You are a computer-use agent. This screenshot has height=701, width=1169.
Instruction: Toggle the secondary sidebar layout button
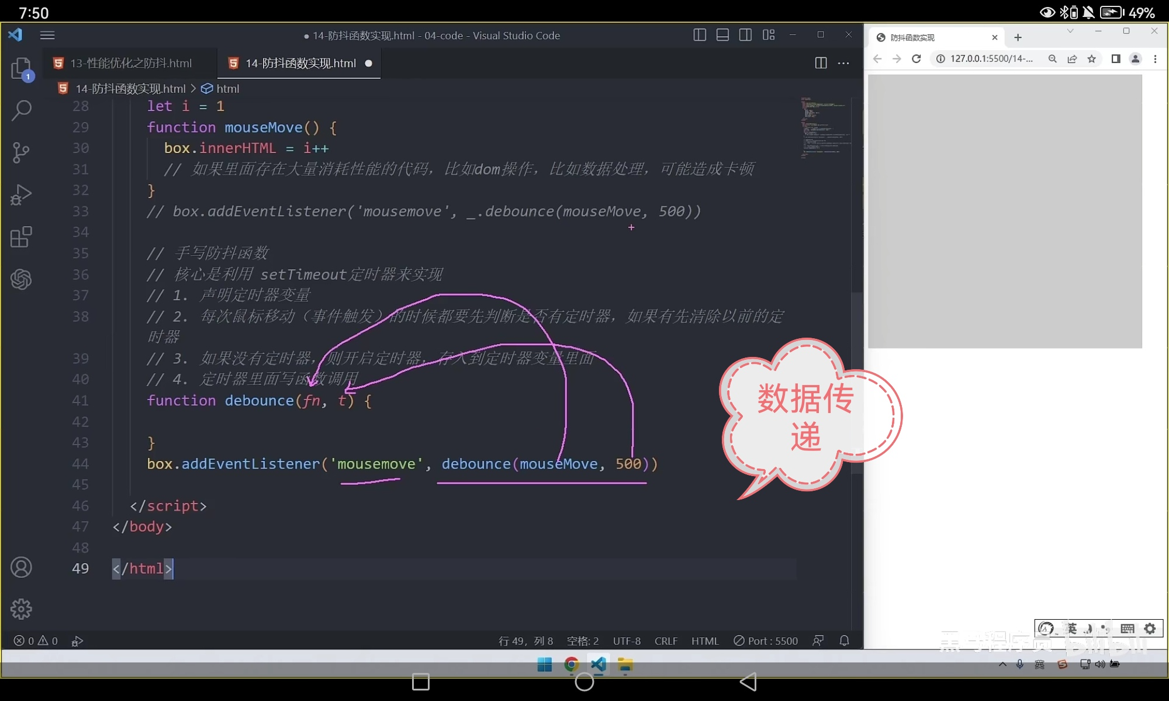click(745, 35)
